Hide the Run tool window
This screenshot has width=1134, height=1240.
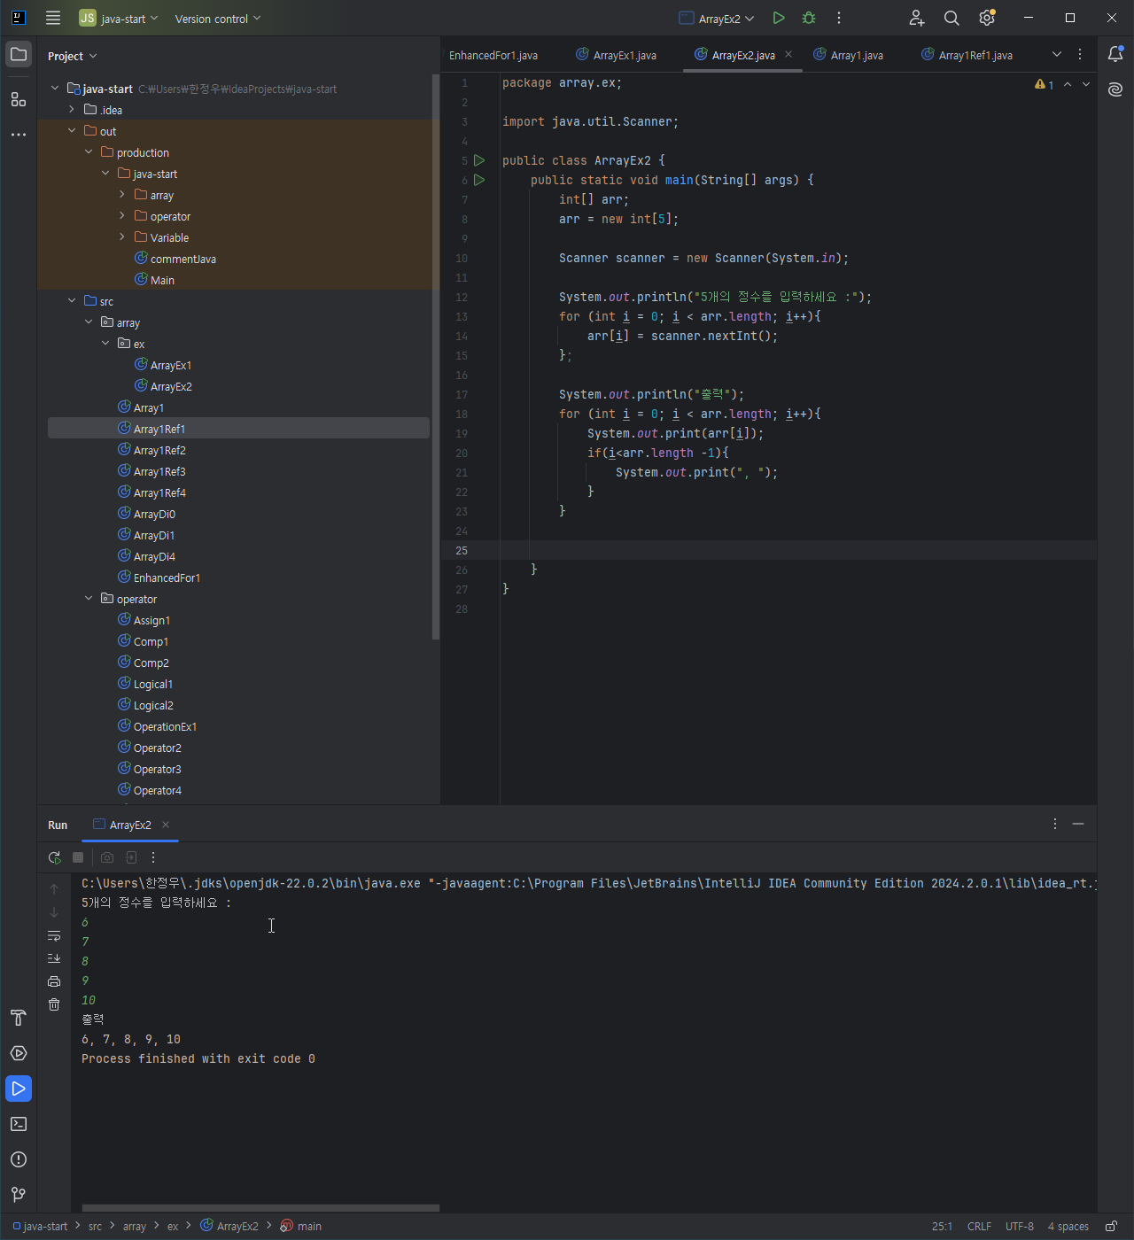1078,824
